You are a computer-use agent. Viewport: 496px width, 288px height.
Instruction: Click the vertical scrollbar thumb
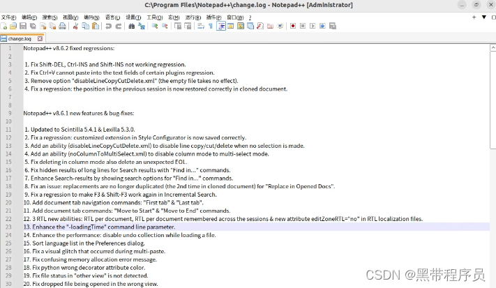click(493, 100)
